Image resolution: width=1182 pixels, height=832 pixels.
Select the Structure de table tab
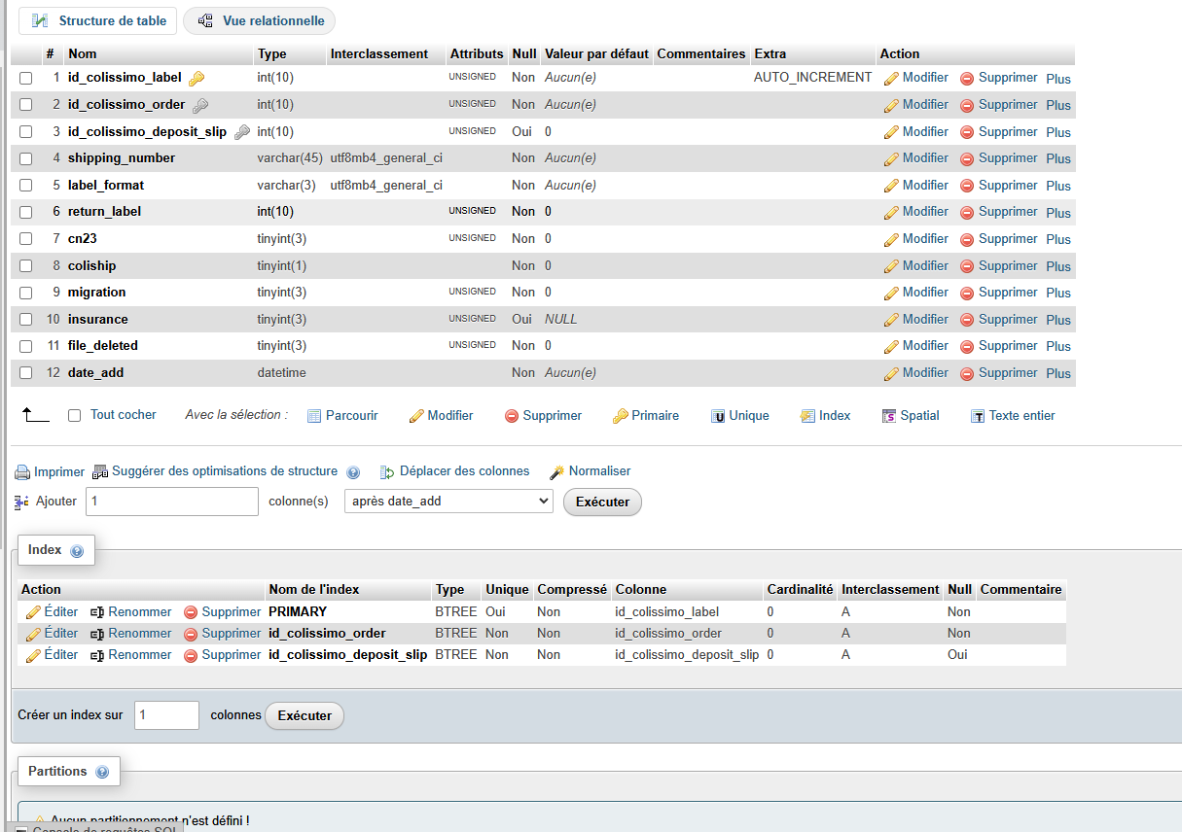click(x=98, y=20)
